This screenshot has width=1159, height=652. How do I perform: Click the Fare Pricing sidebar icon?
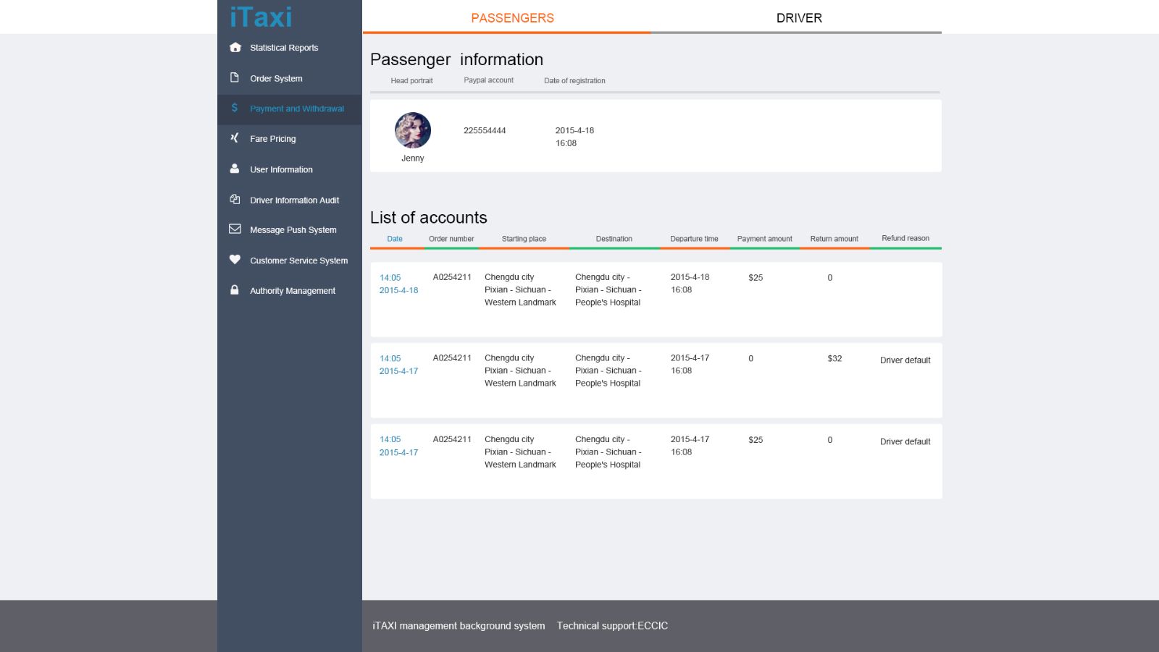point(235,138)
